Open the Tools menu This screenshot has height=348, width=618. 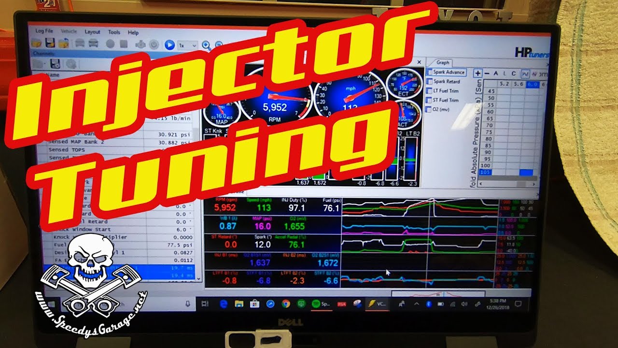[x=114, y=32]
